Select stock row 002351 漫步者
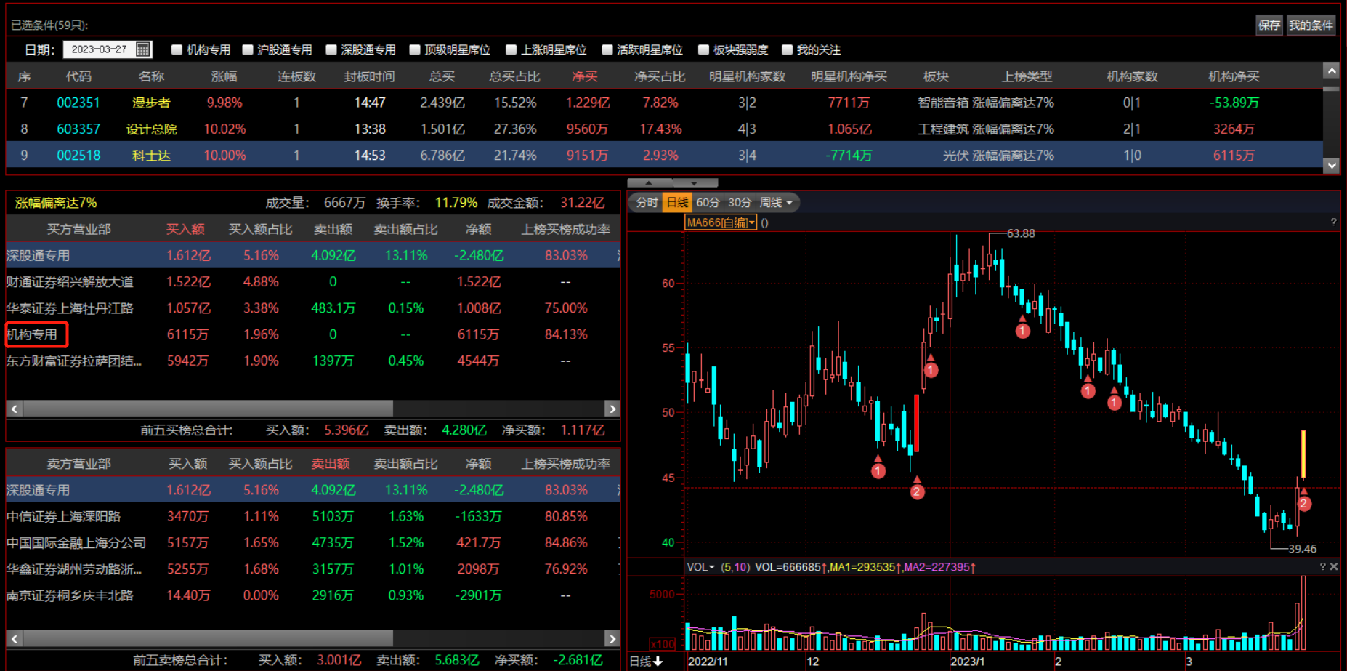 click(664, 103)
